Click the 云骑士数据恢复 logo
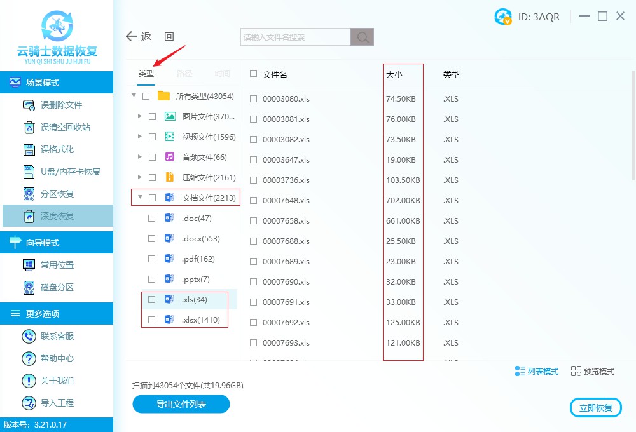 coord(57,37)
